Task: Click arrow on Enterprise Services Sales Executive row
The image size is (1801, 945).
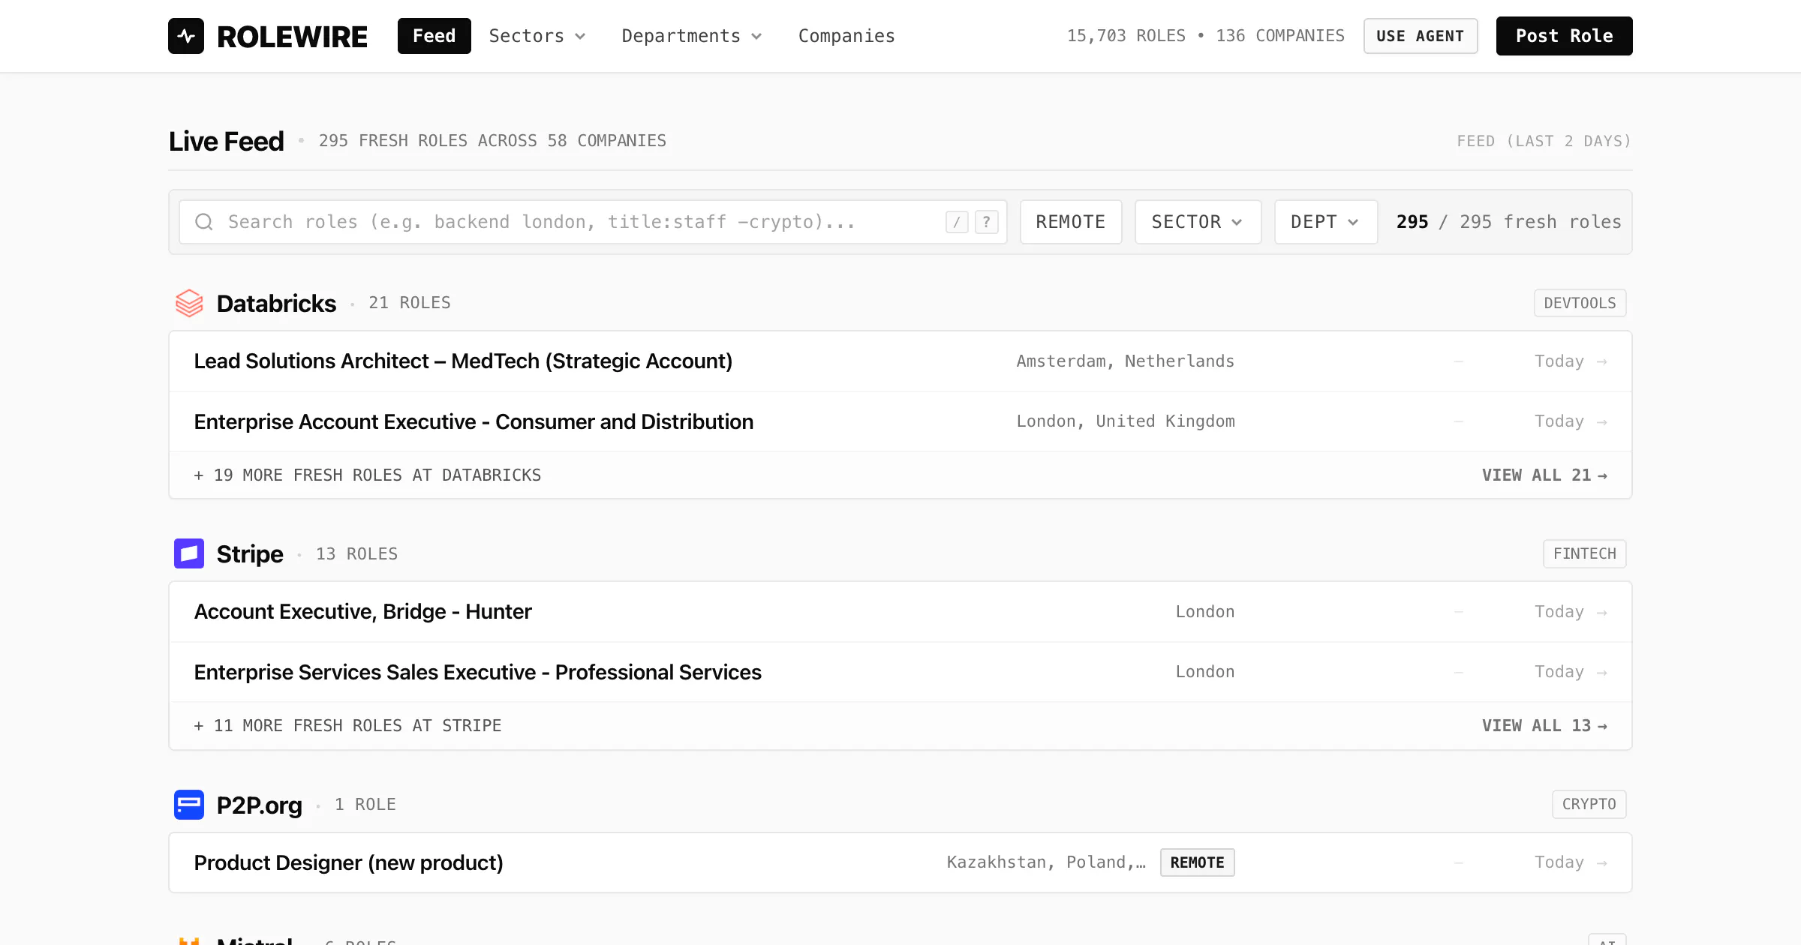Action: 1602,673
